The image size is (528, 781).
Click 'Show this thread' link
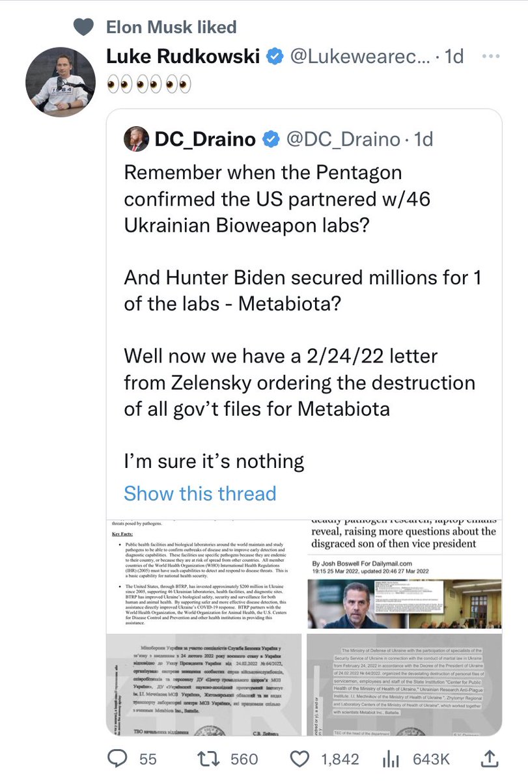200,493
